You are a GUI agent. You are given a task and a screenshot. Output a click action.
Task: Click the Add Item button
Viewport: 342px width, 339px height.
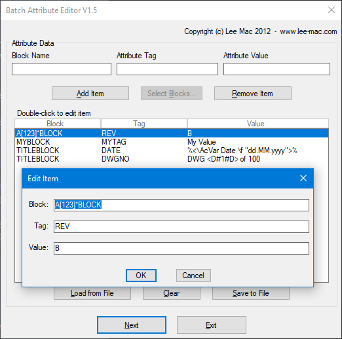90,94
